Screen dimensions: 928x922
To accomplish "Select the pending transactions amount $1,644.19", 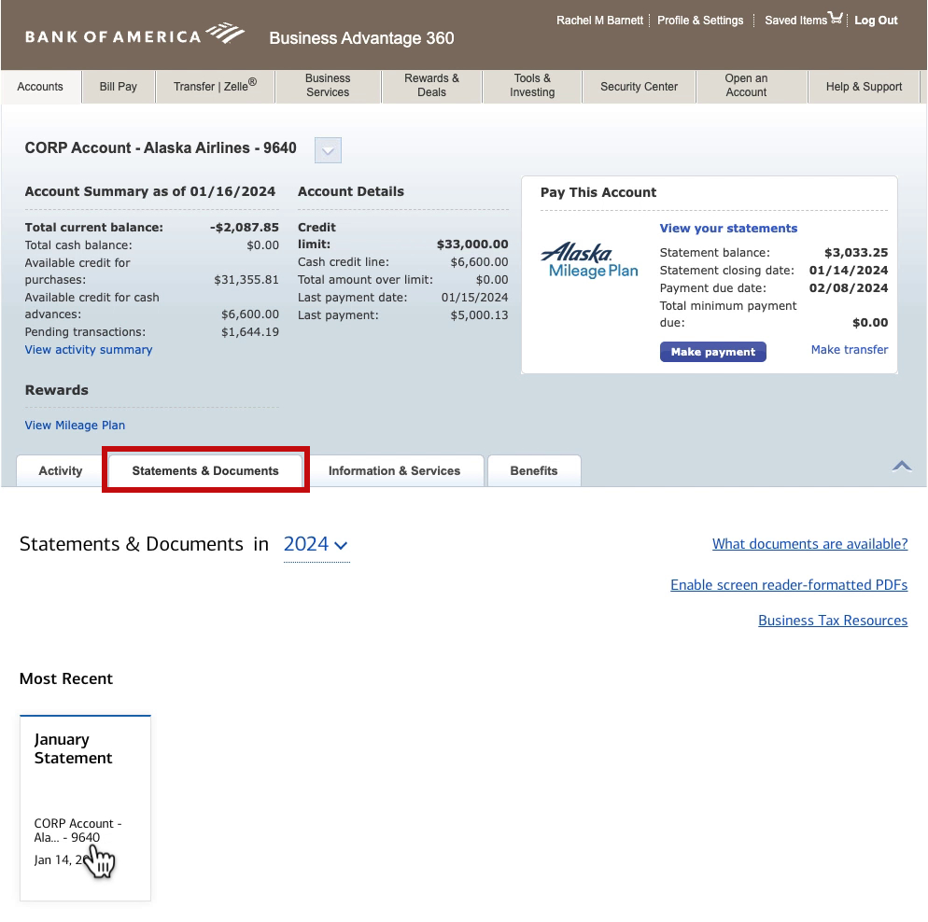I will coord(250,332).
